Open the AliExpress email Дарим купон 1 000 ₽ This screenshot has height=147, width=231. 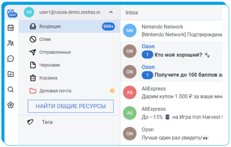(x=171, y=92)
